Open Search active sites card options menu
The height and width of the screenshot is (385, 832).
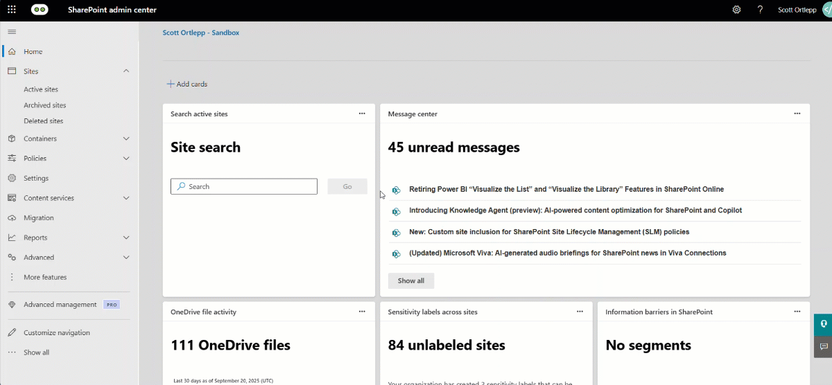(x=362, y=114)
